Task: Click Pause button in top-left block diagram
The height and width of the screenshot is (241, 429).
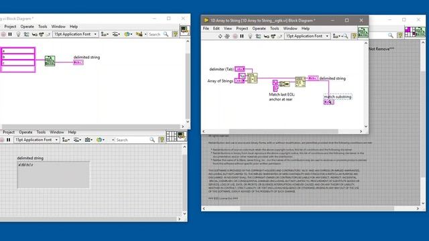Action: (x=10, y=34)
